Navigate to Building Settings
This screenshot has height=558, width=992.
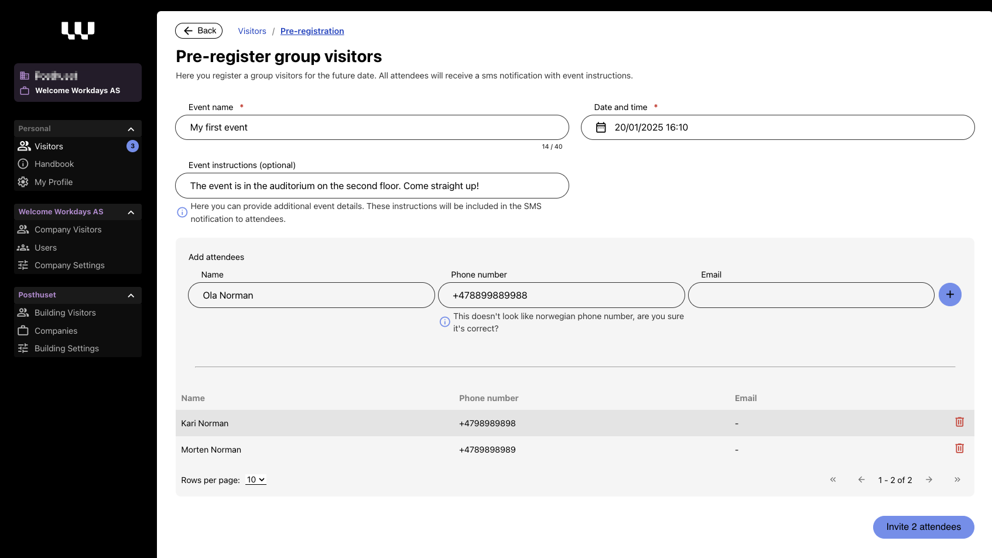tap(67, 348)
